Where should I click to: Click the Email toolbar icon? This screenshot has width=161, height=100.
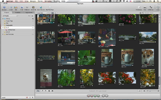pyautogui.click(x=22, y=8)
